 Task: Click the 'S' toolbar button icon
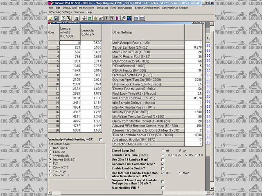pyautogui.click(x=112, y=18)
